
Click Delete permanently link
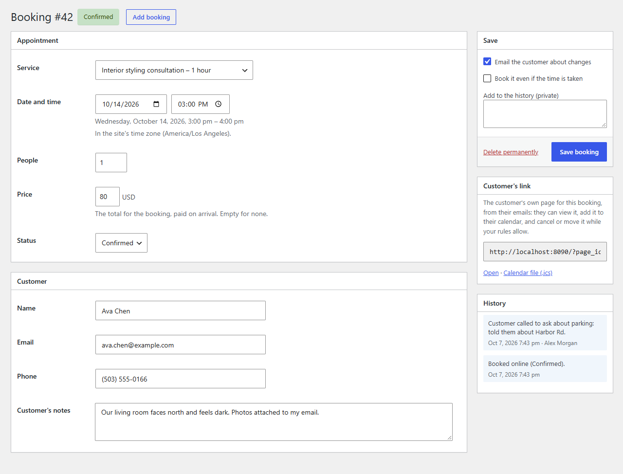pyautogui.click(x=511, y=152)
